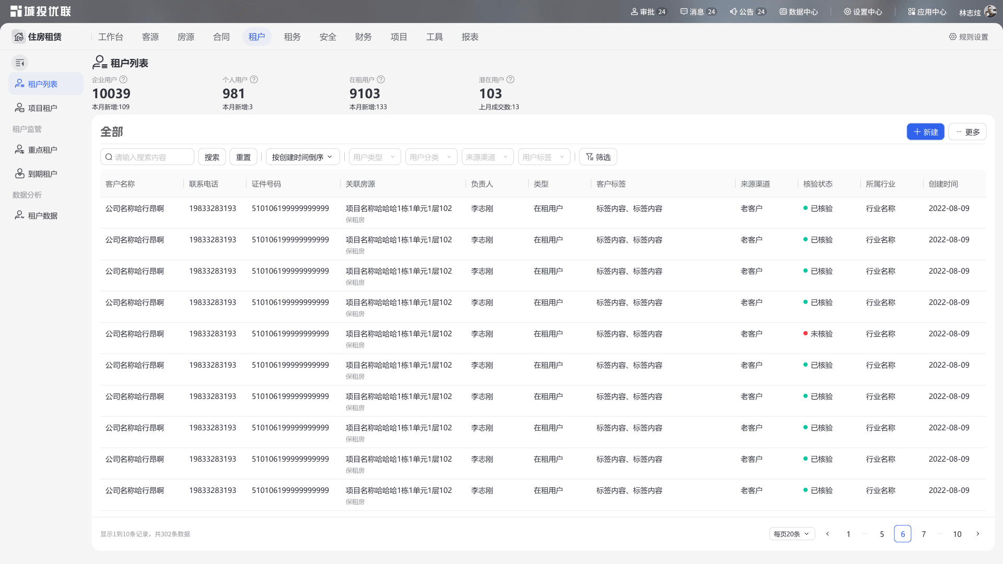Switch to the 合同 tab
This screenshot has width=1003, height=564.
(221, 37)
